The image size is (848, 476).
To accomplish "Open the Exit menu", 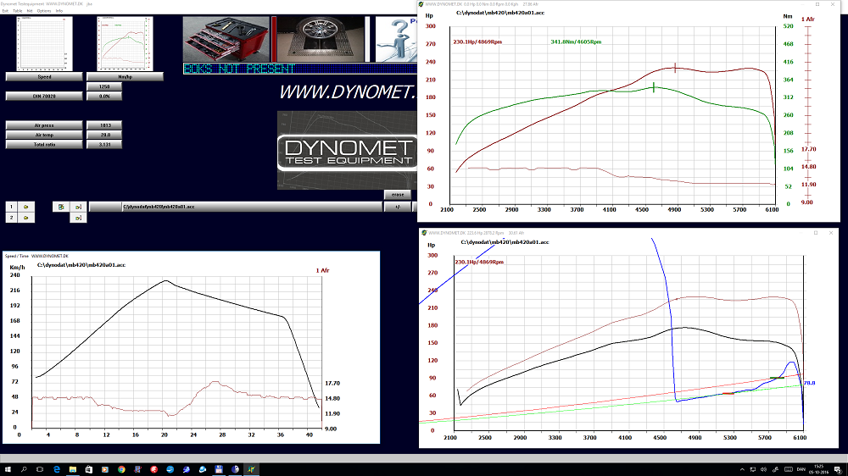I will pyautogui.click(x=5, y=11).
